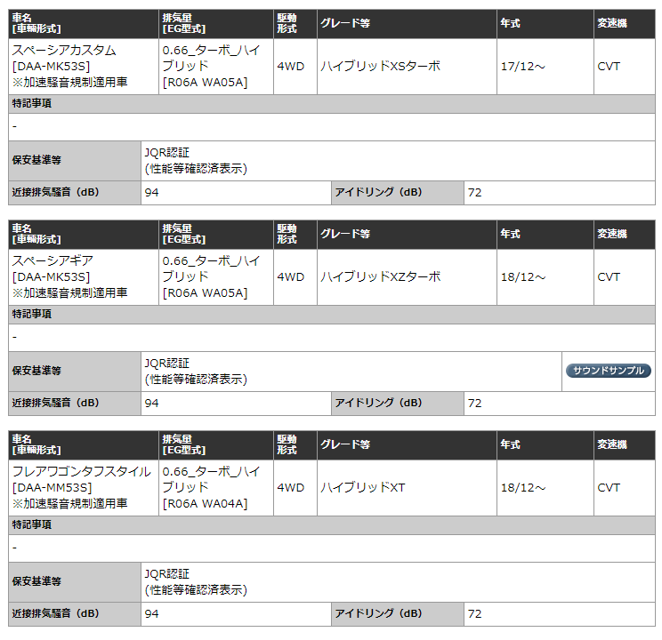The height and width of the screenshot is (640, 662).
Task: Click the JQR認証 text in スペーシアギア table
Action: click(x=167, y=364)
